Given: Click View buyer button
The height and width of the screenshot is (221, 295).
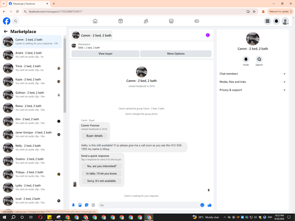Looking at the screenshot, I should coord(106,54).
